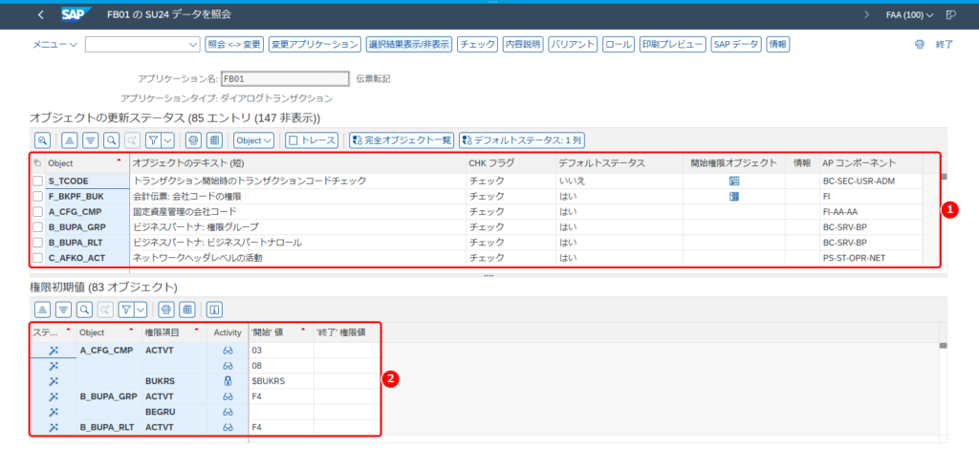The width and height of the screenshot is (979, 469).
Task: Sort descending in authorization defaults toolbar
Action: pyautogui.click(x=63, y=309)
